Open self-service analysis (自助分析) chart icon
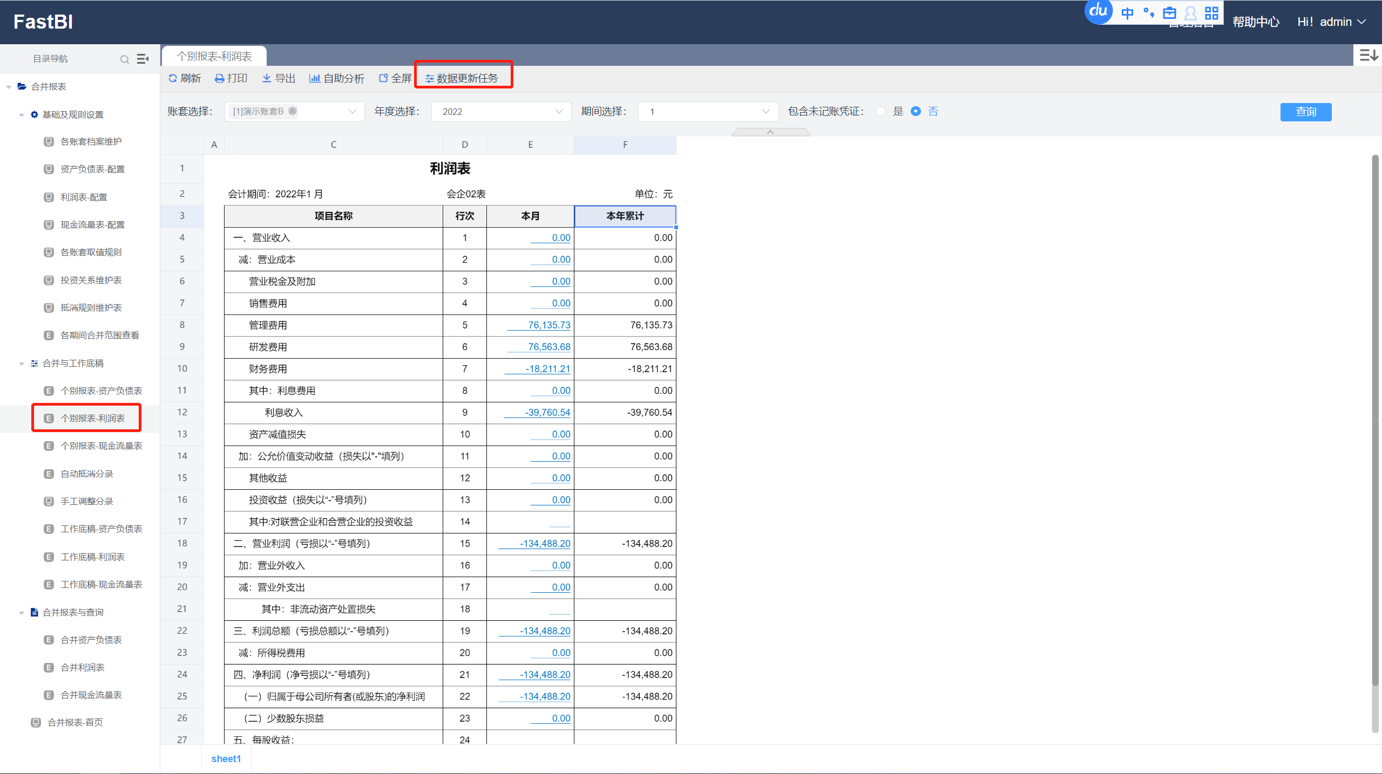Screen dimensions: 1382x774 (x=314, y=78)
